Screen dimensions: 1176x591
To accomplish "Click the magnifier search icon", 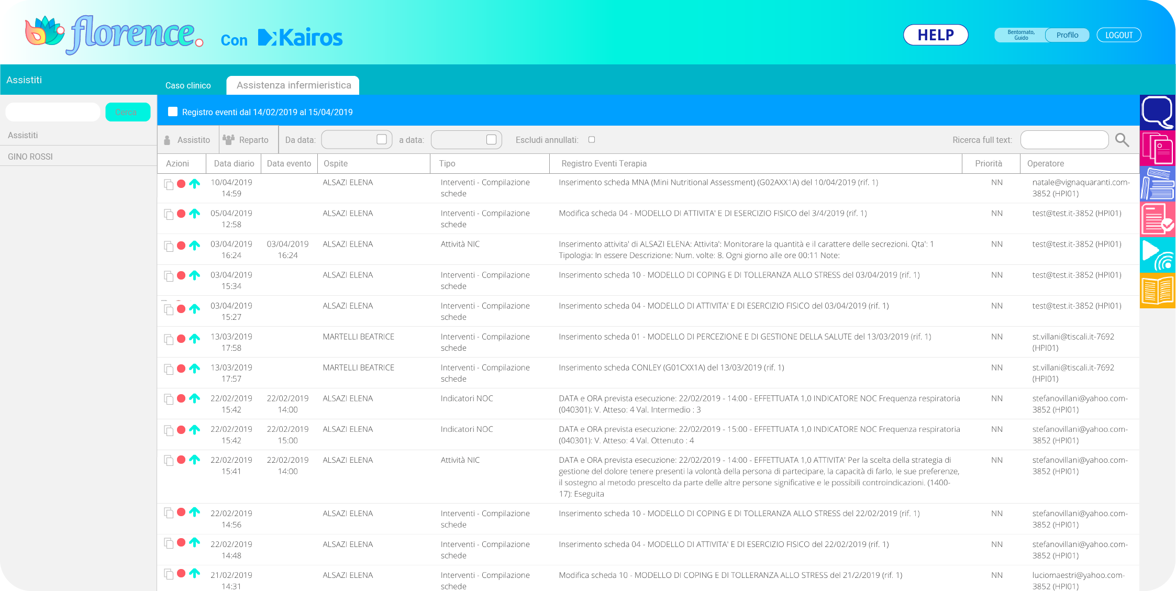I will pyautogui.click(x=1122, y=140).
